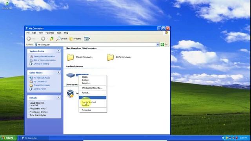This screenshot has width=251, height=141.
Task: Select the Shared Documents folder icon
Action: click(71, 57)
